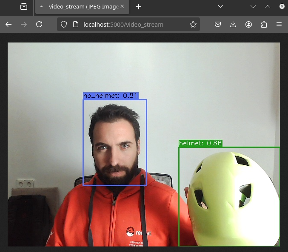Image resolution: width=288 pixels, height=252 pixels.
Task: Click the no_helmet: 0.81 label
Action: click(111, 96)
